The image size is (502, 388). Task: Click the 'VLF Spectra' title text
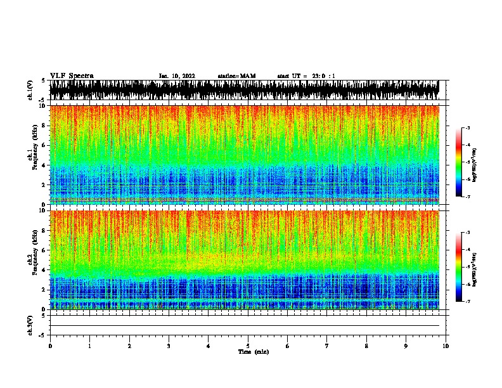tap(72, 76)
